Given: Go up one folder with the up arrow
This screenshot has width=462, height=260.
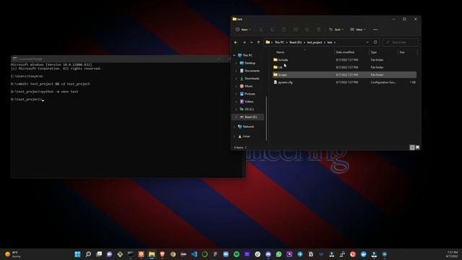Looking at the screenshot, I should (258, 43).
